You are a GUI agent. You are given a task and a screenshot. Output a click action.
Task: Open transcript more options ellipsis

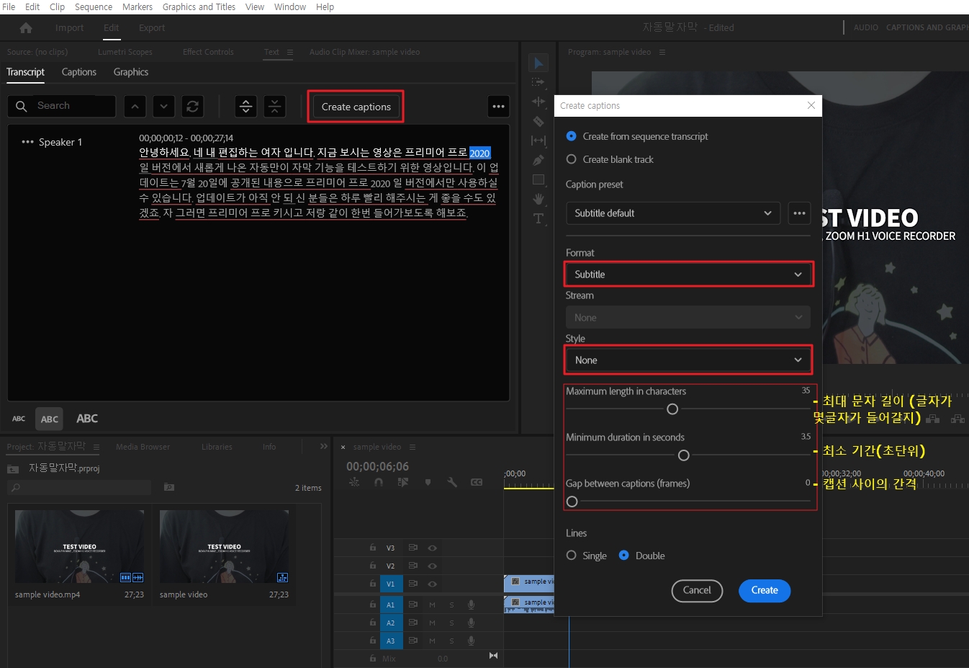click(x=498, y=107)
